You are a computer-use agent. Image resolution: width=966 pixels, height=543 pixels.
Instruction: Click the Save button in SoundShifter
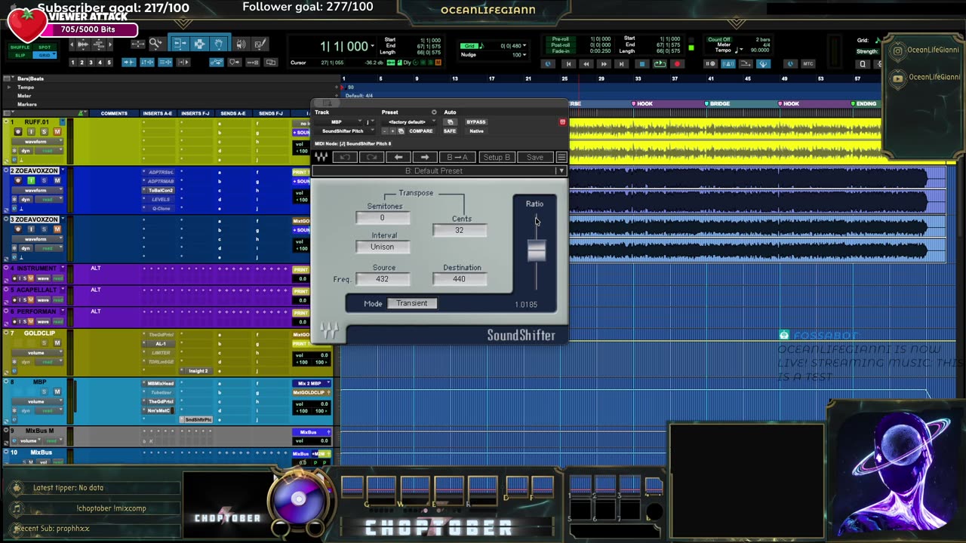[x=534, y=157]
